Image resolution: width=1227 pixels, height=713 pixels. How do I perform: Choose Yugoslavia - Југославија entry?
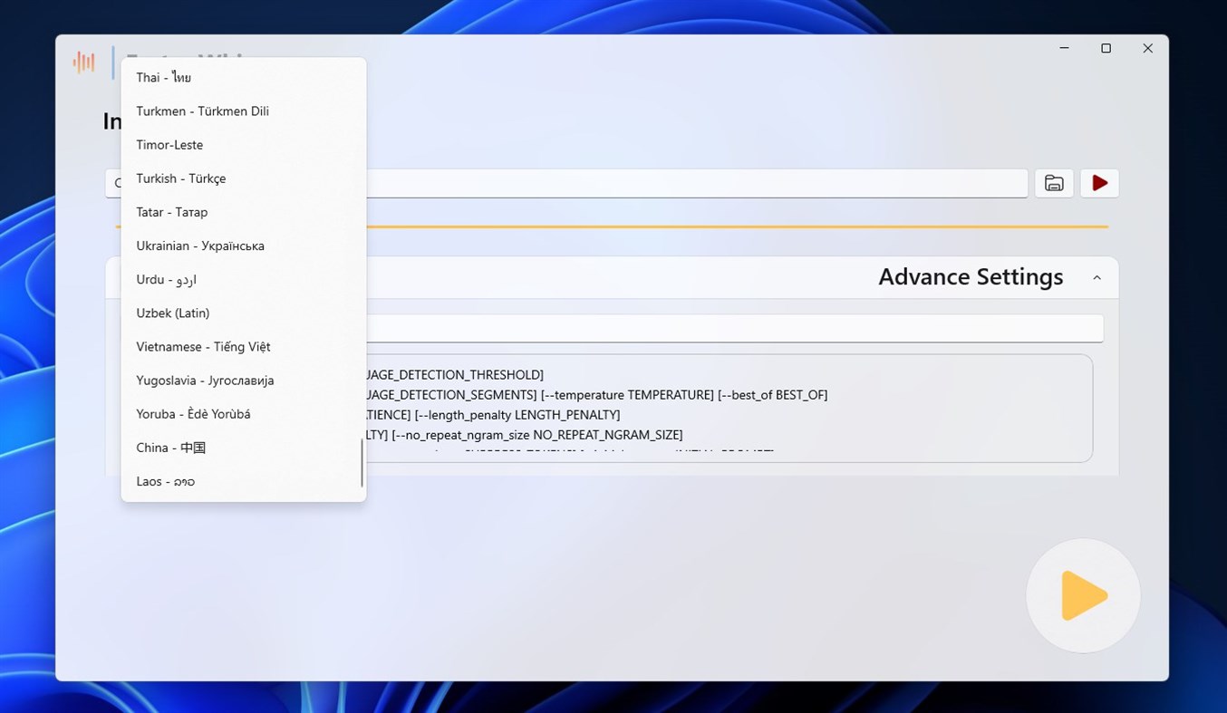pyautogui.click(x=243, y=380)
